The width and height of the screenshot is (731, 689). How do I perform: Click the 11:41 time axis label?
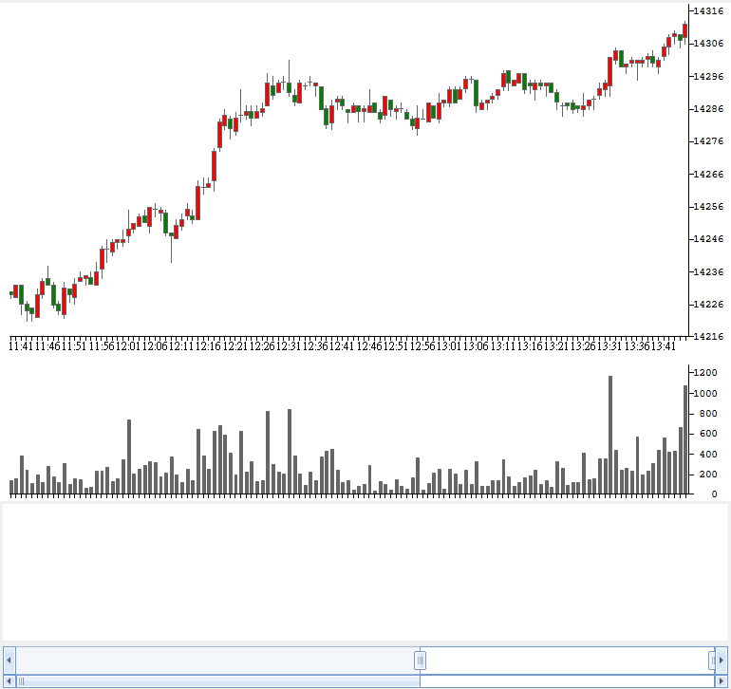click(21, 345)
